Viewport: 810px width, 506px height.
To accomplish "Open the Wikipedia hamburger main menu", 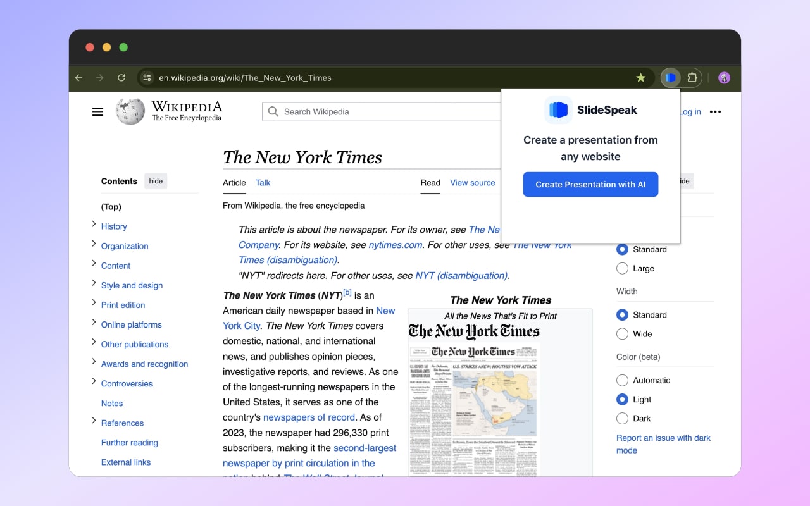I will [97, 112].
